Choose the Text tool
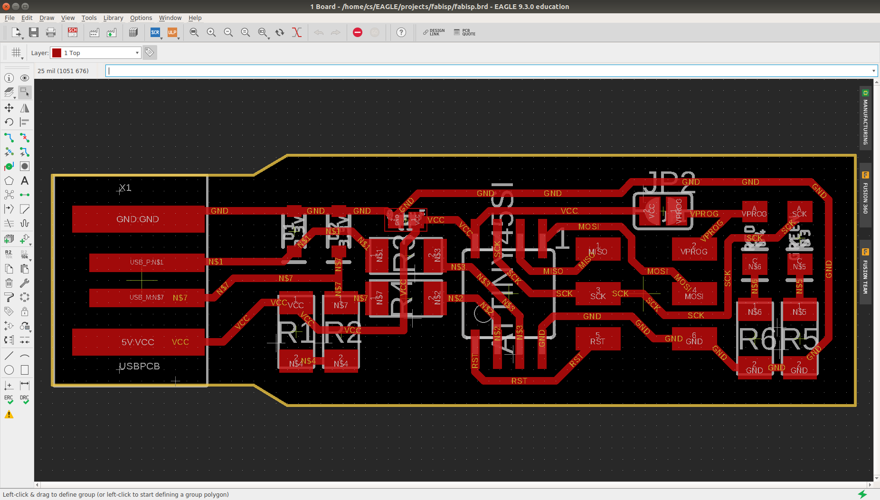The height and width of the screenshot is (500, 880). (25, 180)
